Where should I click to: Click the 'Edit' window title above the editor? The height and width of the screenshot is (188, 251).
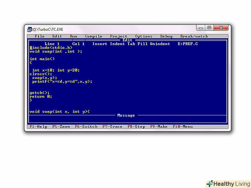[x=127, y=40]
